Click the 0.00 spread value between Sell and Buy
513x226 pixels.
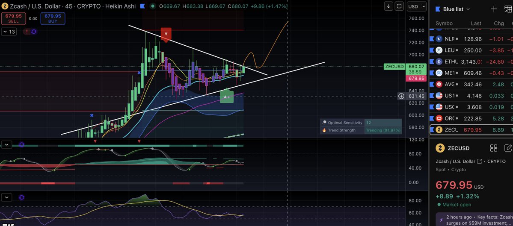pyautogui.click(x=33, y=19)
